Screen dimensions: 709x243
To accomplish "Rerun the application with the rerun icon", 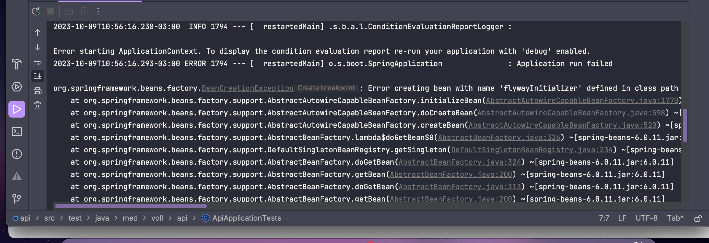I will point(36,11).
